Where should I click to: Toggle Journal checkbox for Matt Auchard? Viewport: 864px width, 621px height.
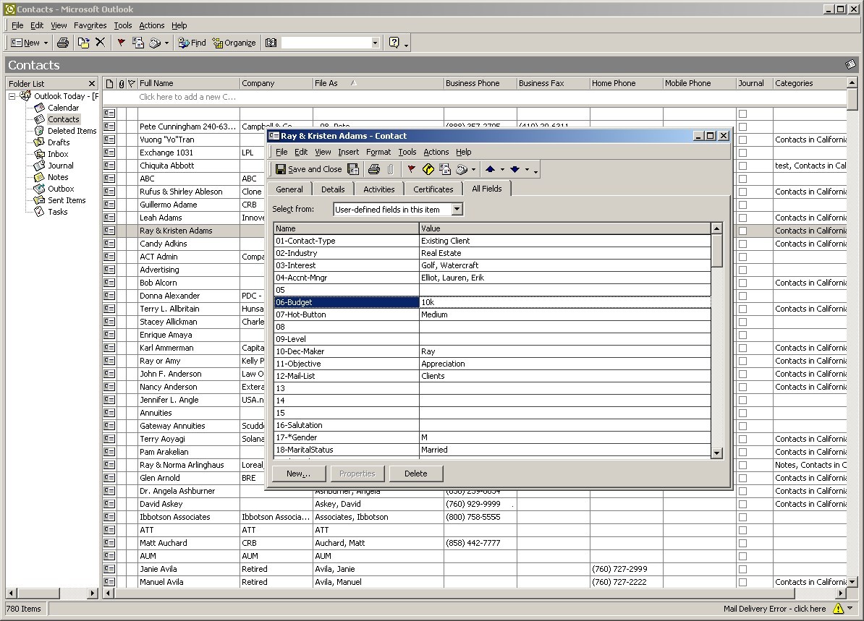[742, 544]
